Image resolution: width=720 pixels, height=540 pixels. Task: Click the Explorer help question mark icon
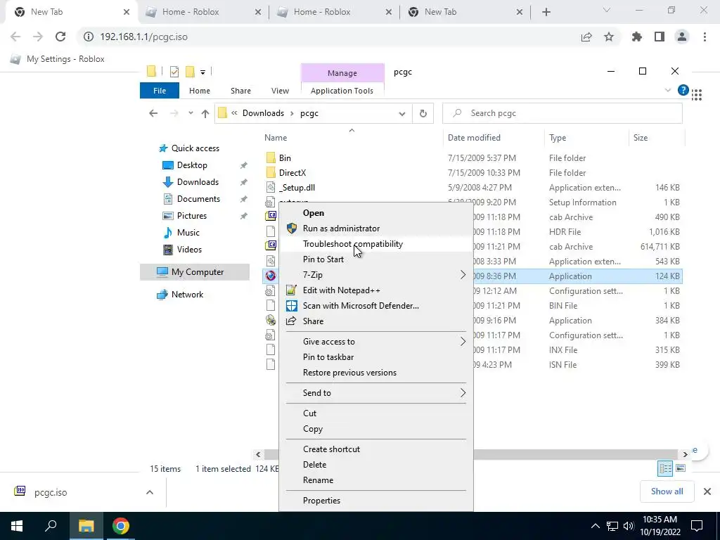pos(683,90)
